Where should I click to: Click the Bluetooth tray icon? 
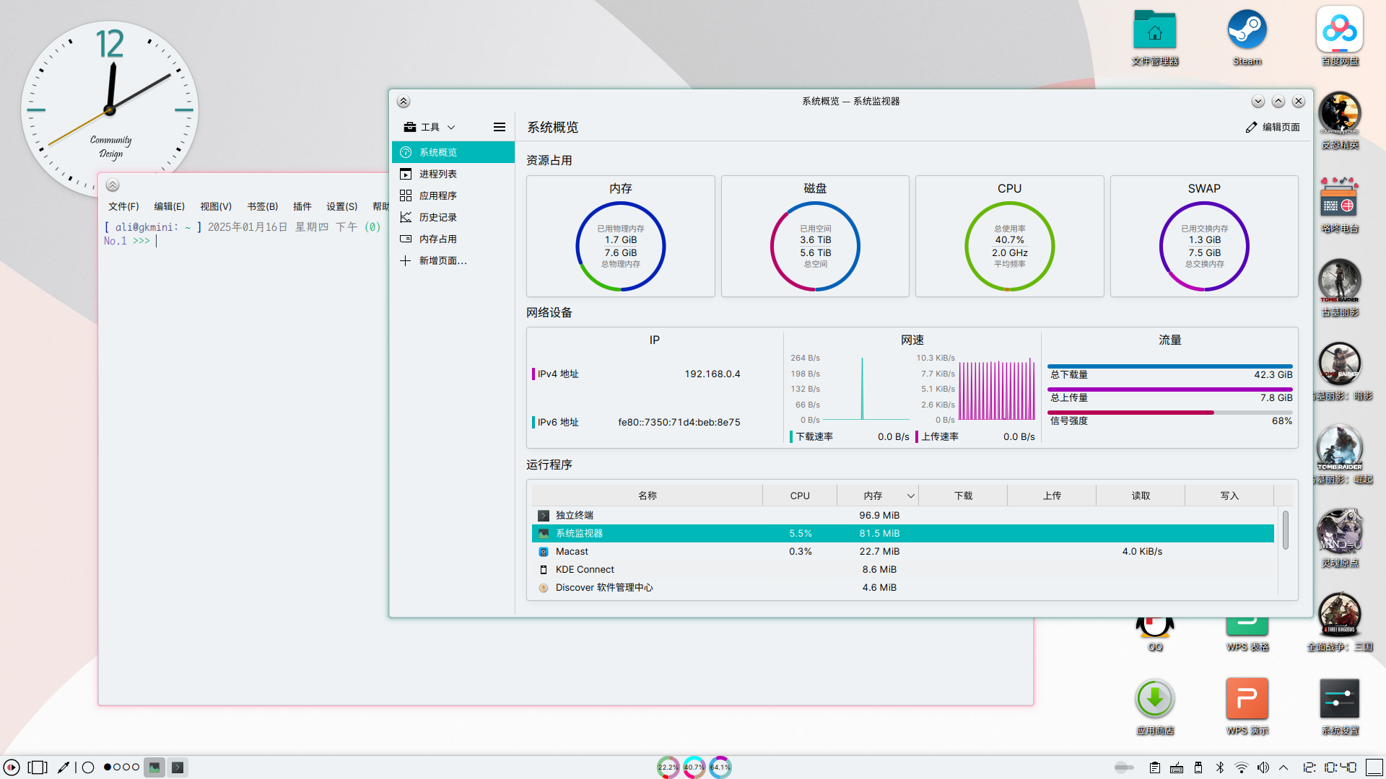(x=1220, y=767)
